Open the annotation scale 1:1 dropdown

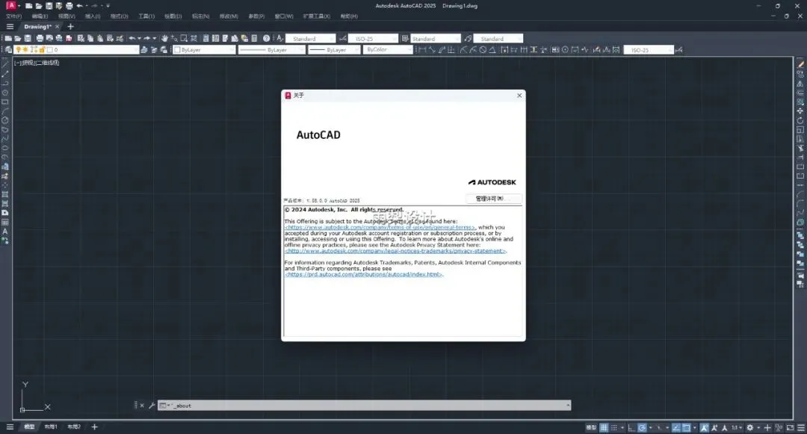[x=737, y=427]
